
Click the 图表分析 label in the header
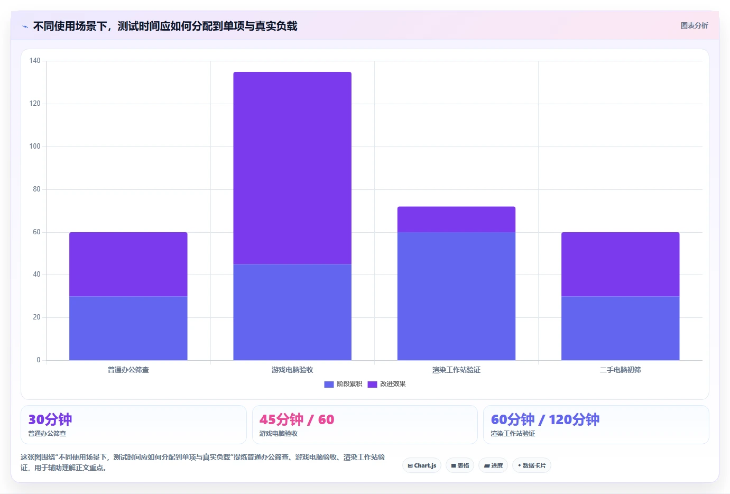pyautogui.click(x=694, y=25)
